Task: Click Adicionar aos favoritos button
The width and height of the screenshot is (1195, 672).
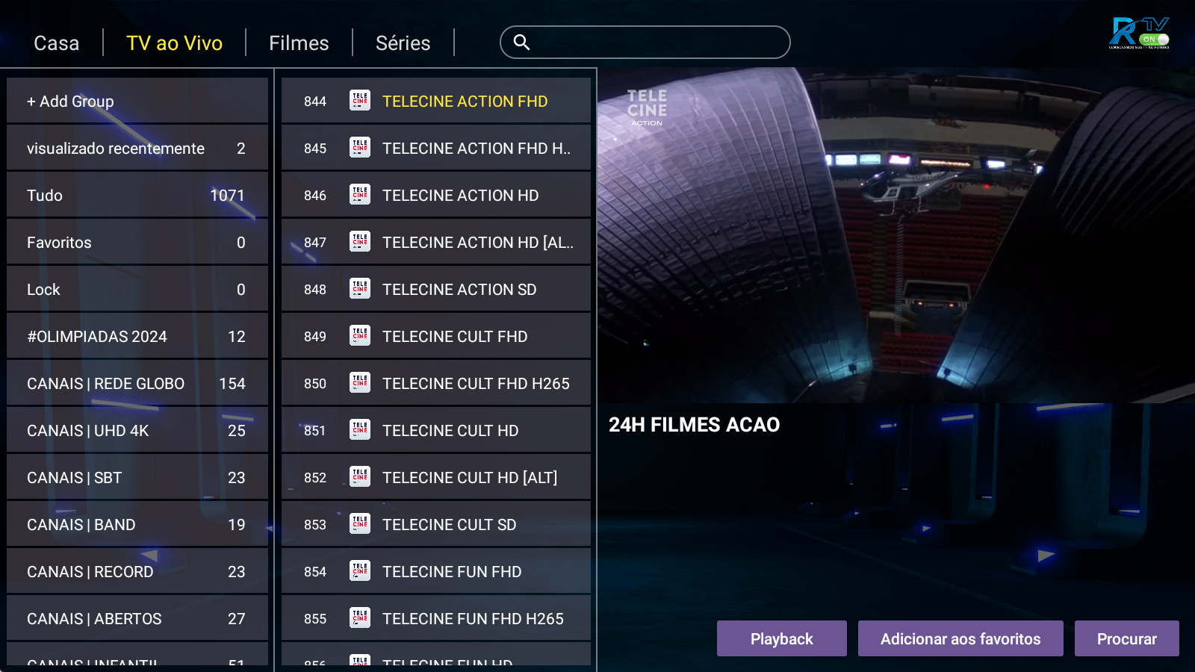Action: [960, 638]
